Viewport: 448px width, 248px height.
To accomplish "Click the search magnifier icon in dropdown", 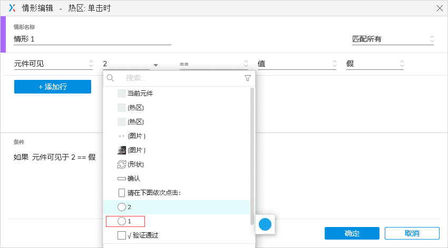I will pyautogui.click(x=110, y=78).
